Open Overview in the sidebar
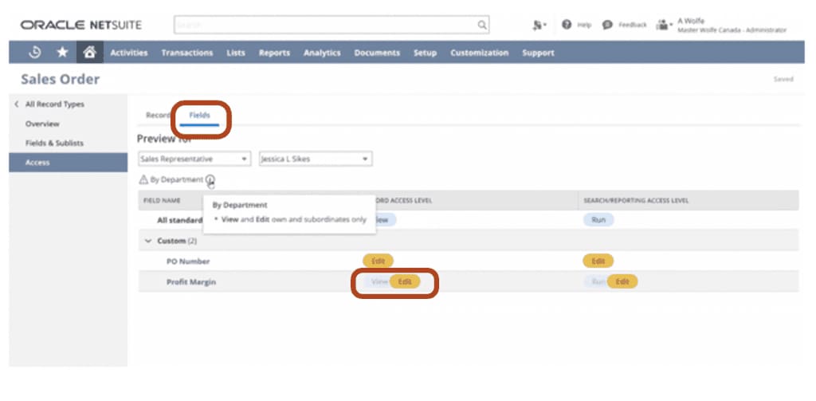Screen dimensions: 816x401 pyautogui.click(x=42, y=124)
